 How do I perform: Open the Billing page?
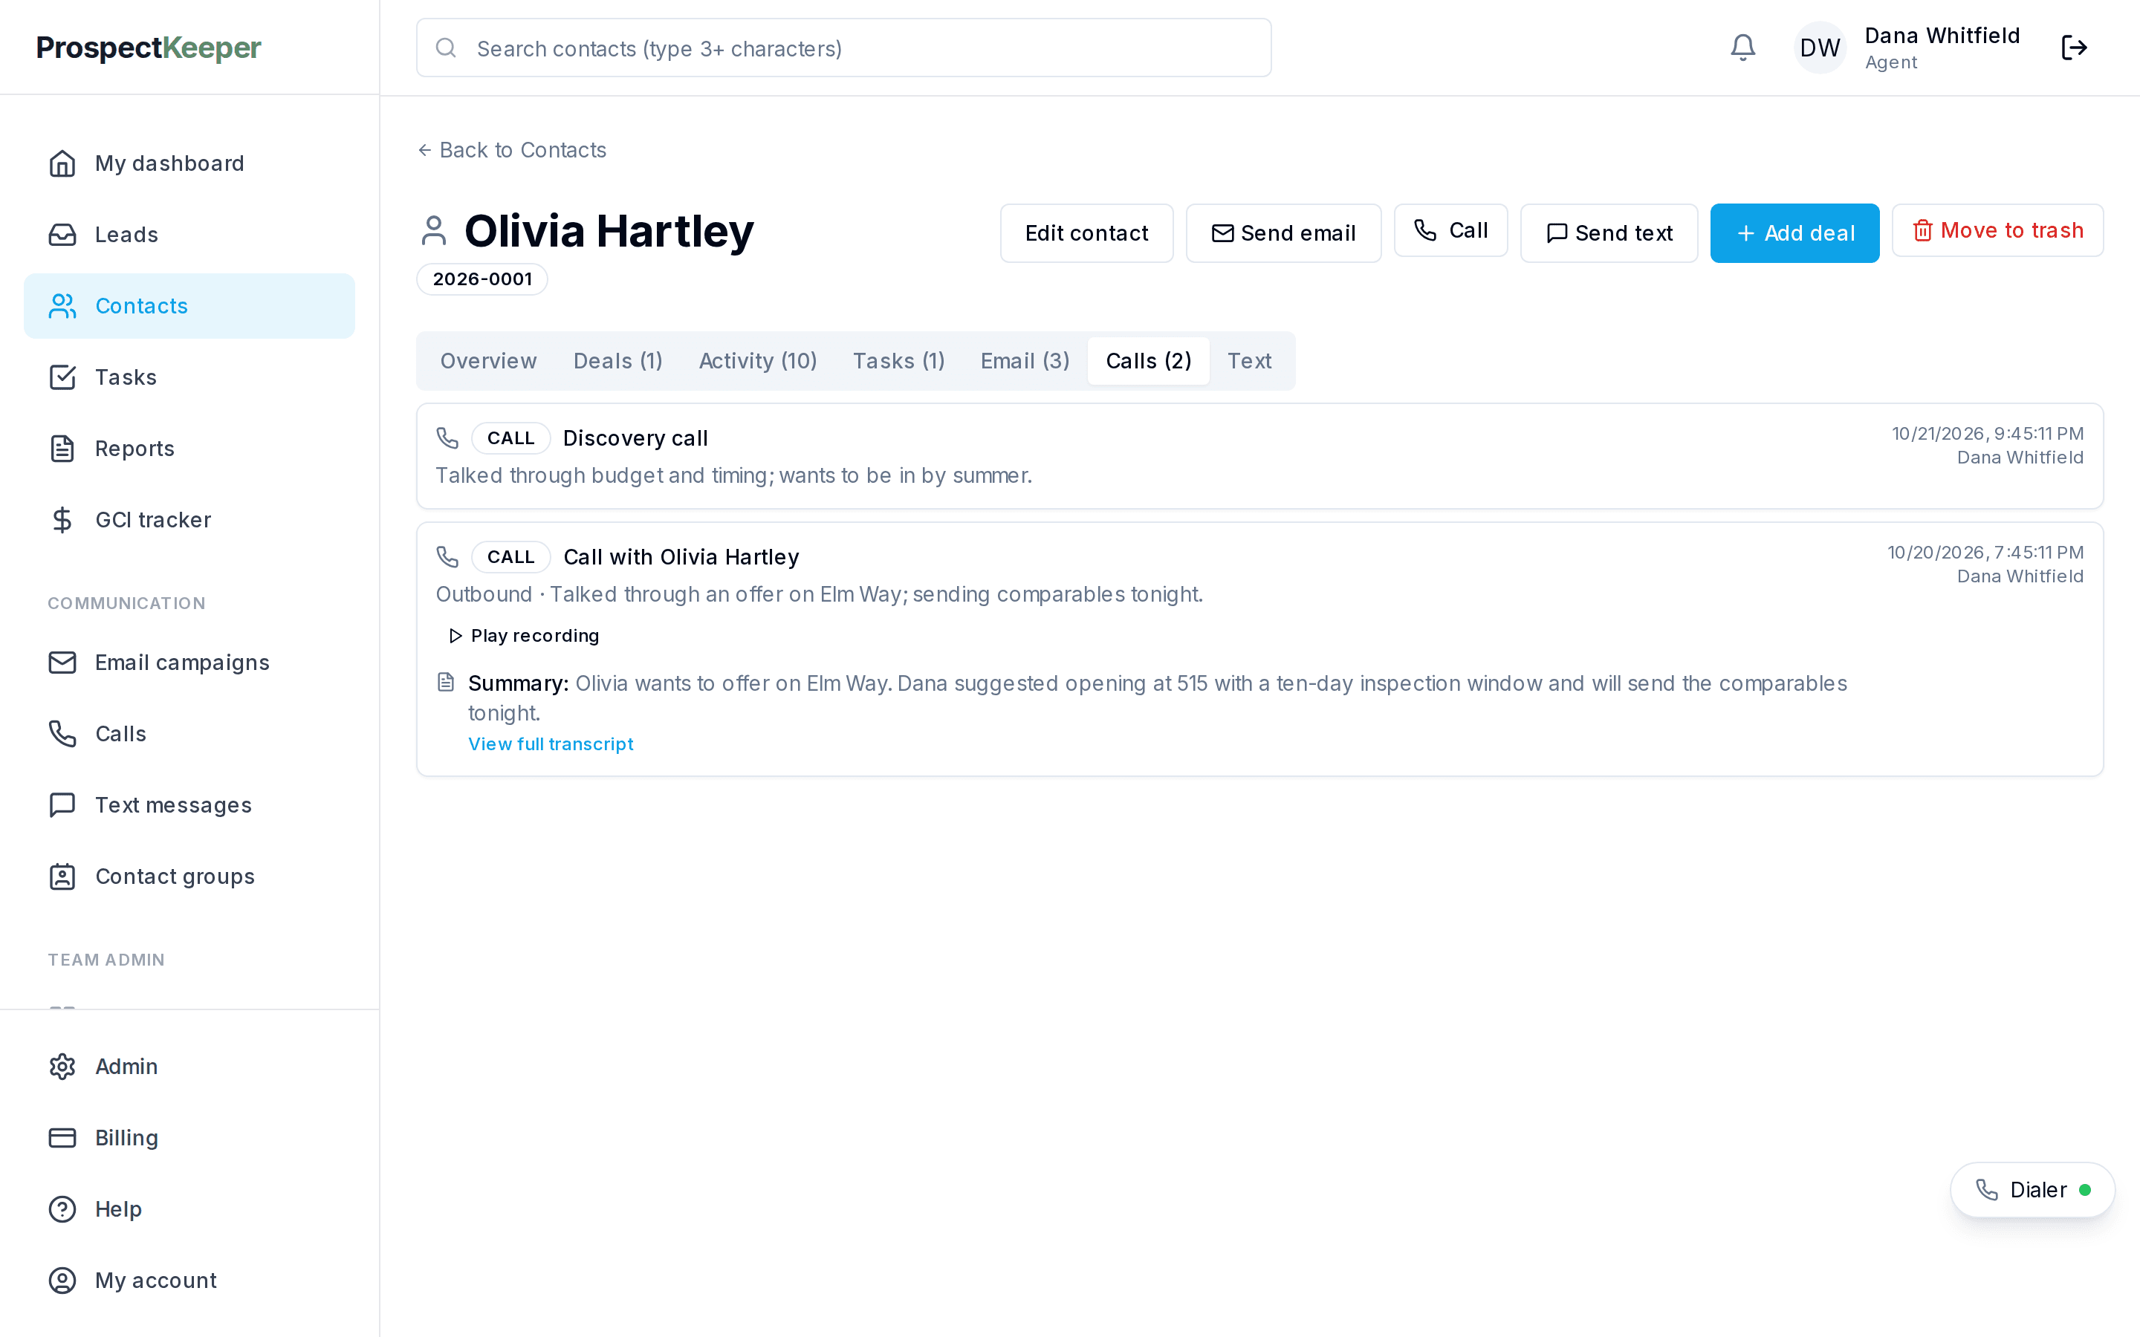coord(189,1138)
